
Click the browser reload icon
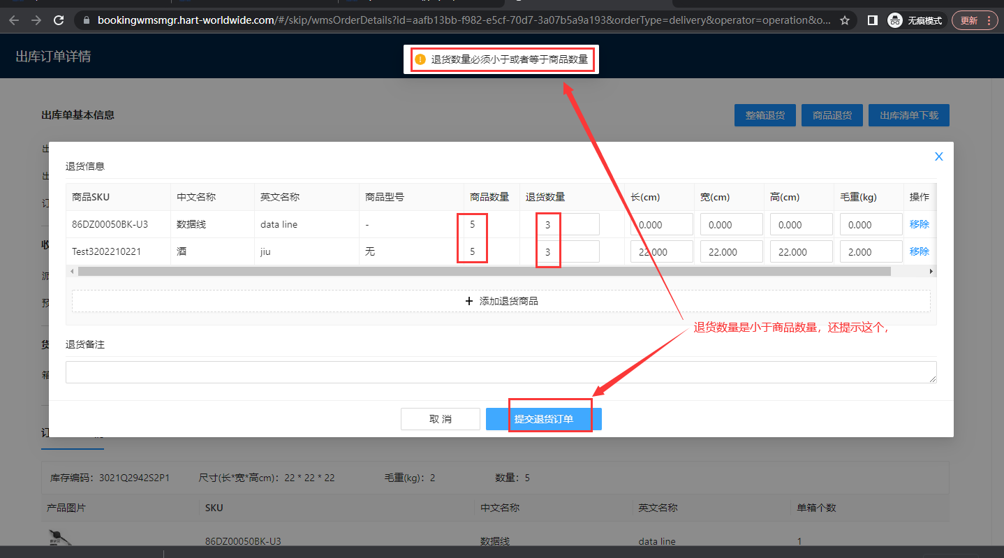pyautogui.click(x=59, y=20)
